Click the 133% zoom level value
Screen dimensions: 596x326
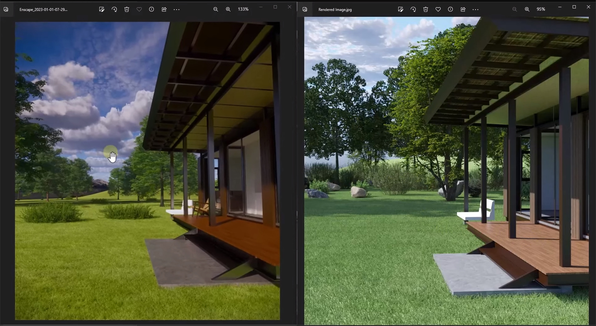tap(243, 9)
